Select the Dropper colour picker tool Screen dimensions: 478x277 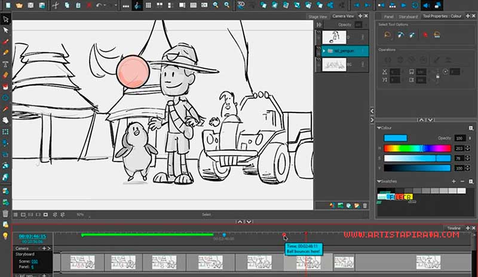[5, 109]
